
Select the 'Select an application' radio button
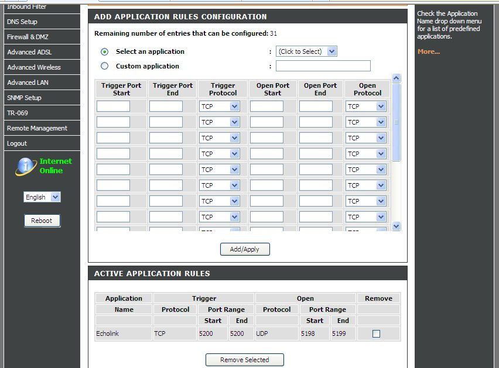[x=104, y=52]
